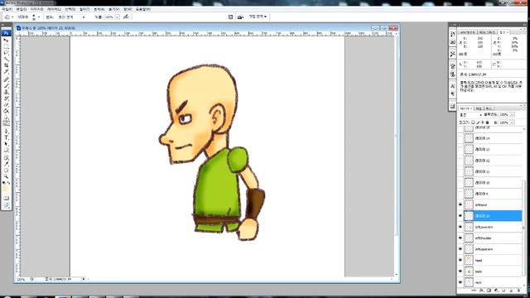The image size is (530, 298).
Task: Open the layer opacity arrow
Action: coord(512,115)
